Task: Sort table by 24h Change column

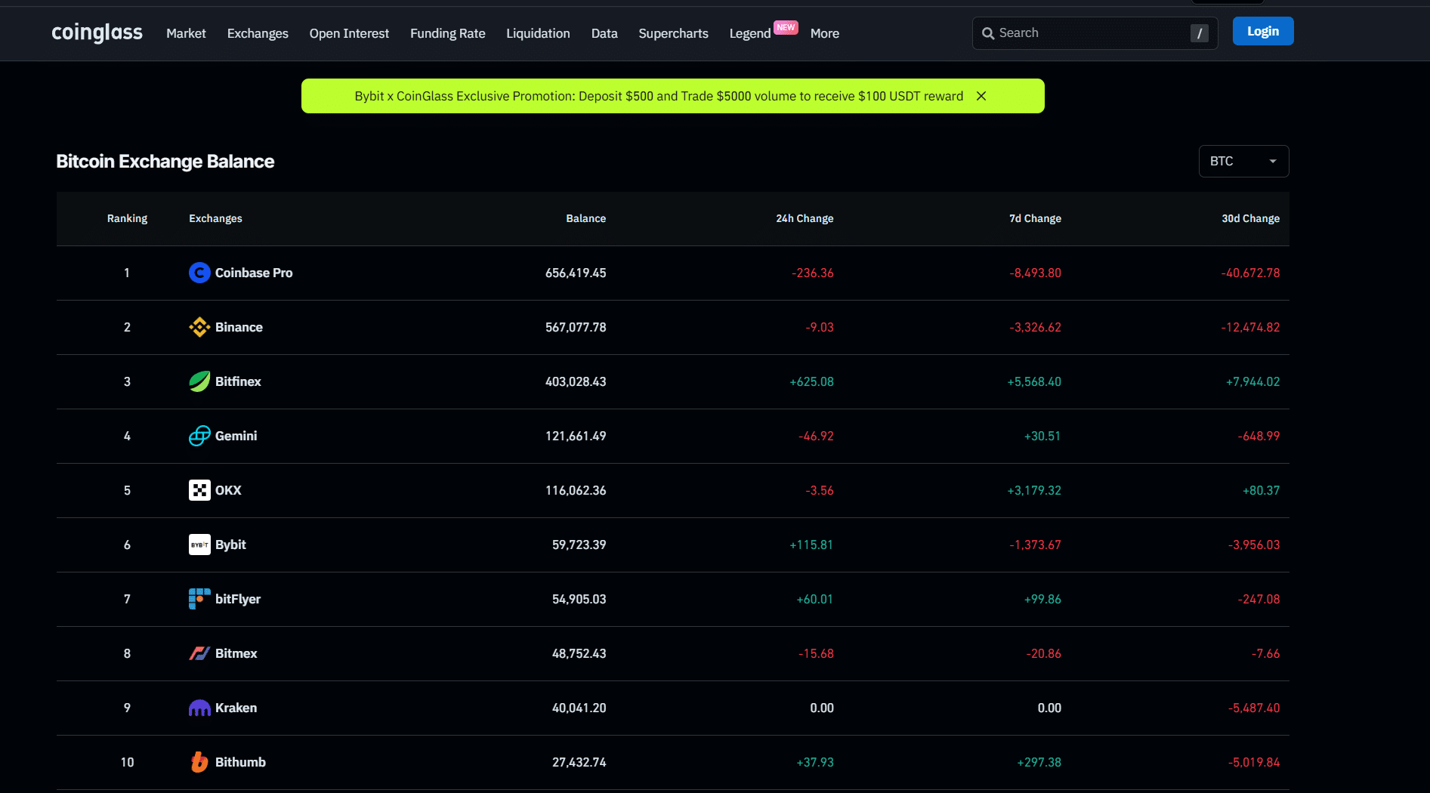Action: click(805, 218)
